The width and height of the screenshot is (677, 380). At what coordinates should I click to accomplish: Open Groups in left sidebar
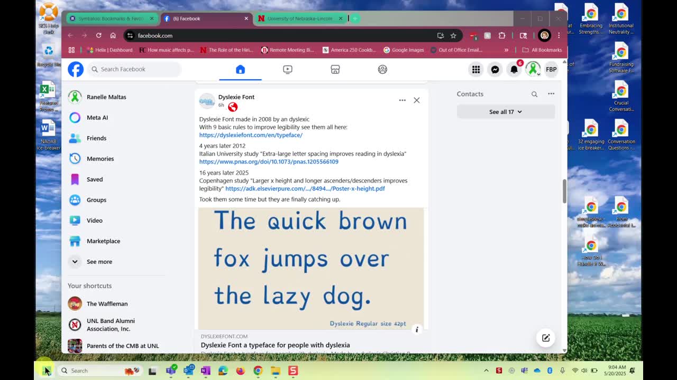pyautogui.click(x=116, y=200)
